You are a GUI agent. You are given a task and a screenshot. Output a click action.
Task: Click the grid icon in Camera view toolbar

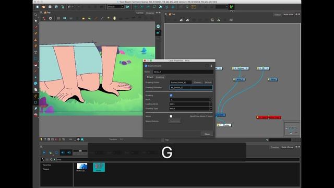pos(58,18)
